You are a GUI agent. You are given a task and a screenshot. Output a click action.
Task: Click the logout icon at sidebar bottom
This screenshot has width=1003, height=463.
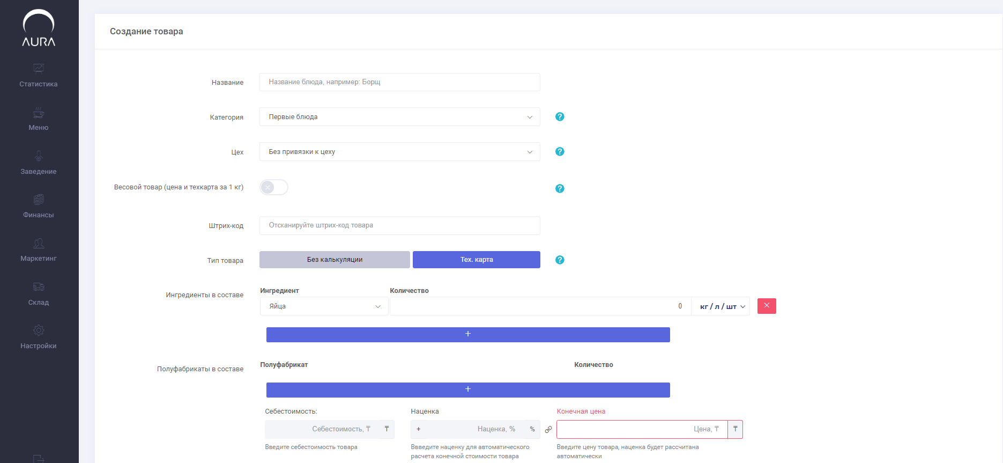coord(39,459)
